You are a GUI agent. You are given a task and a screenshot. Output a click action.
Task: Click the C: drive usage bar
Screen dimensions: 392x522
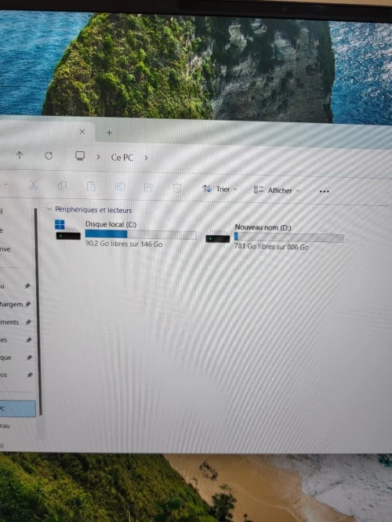coord(140,234)
